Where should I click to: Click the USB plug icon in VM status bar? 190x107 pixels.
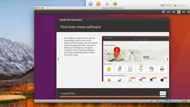tap(160, 101)
